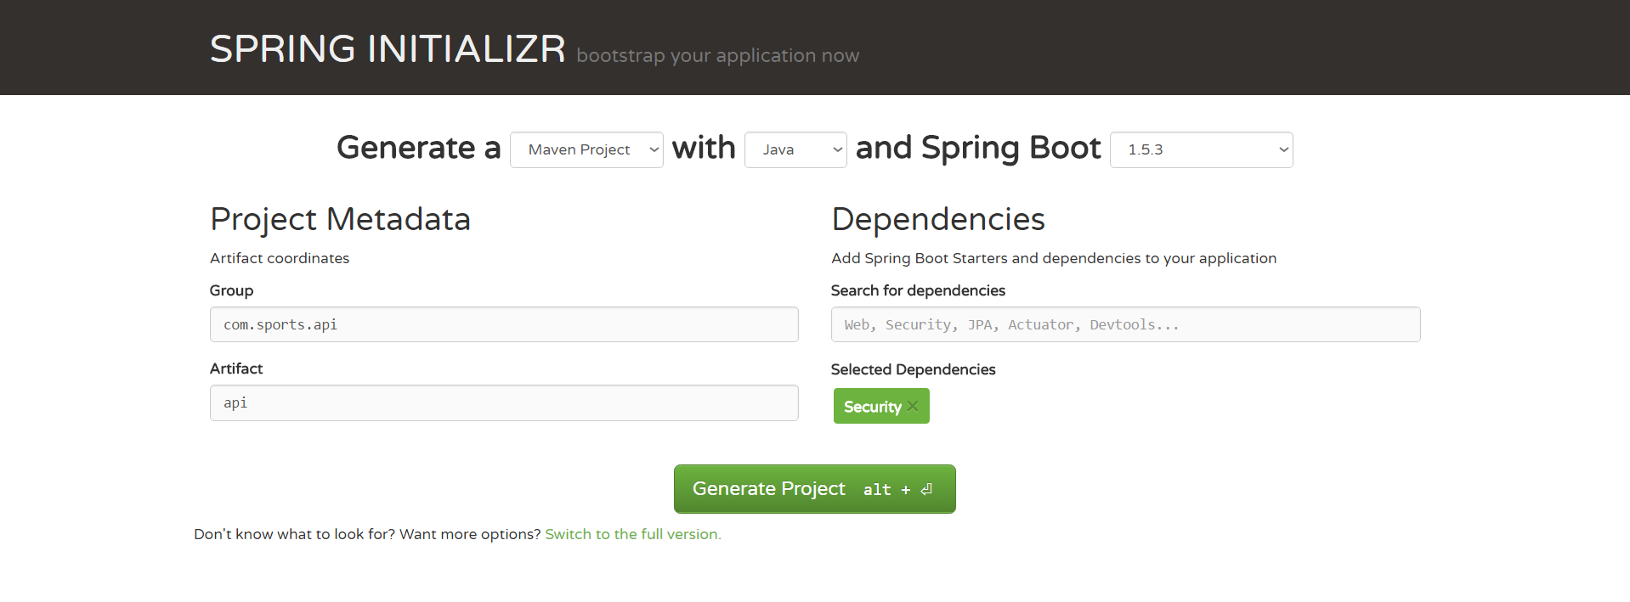Viewport: 1630px width, 602px height.
Task: Focus the Artifact field containing api
Action: pyautogui.click(x=504, y=402)
